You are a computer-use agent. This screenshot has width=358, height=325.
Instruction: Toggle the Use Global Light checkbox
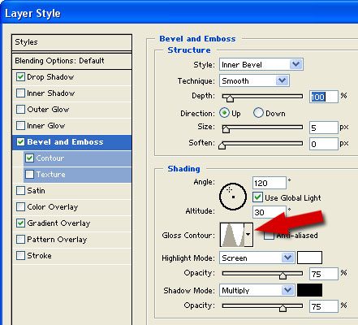pos(257,197)
